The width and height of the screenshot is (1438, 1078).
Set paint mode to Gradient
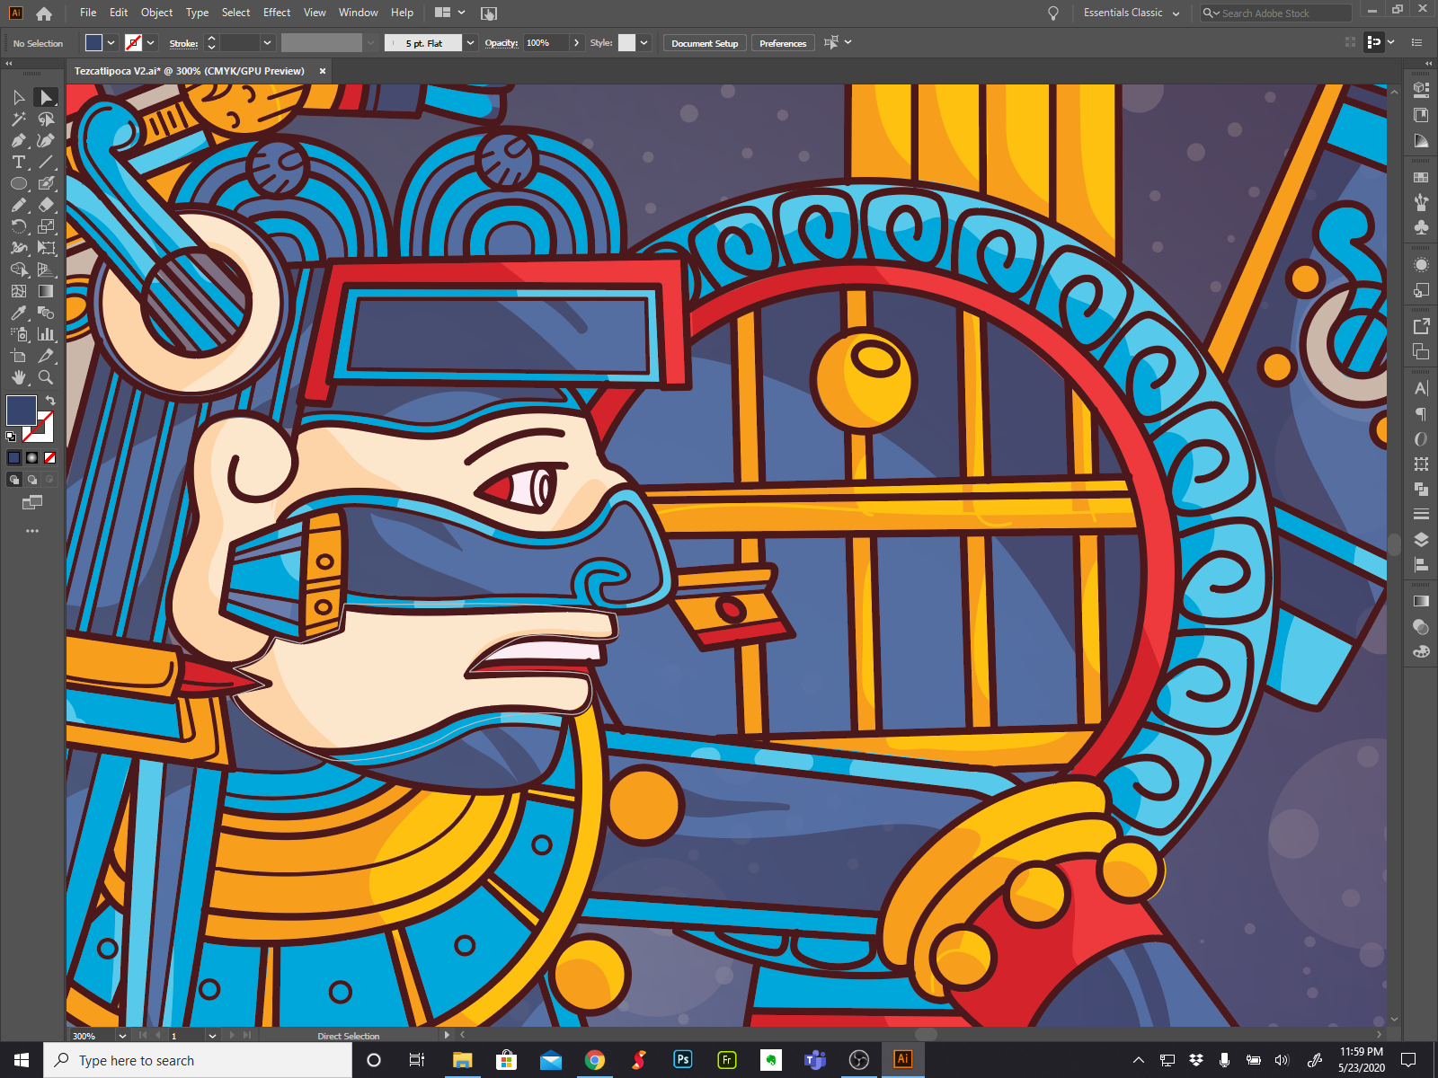[31, 457]
